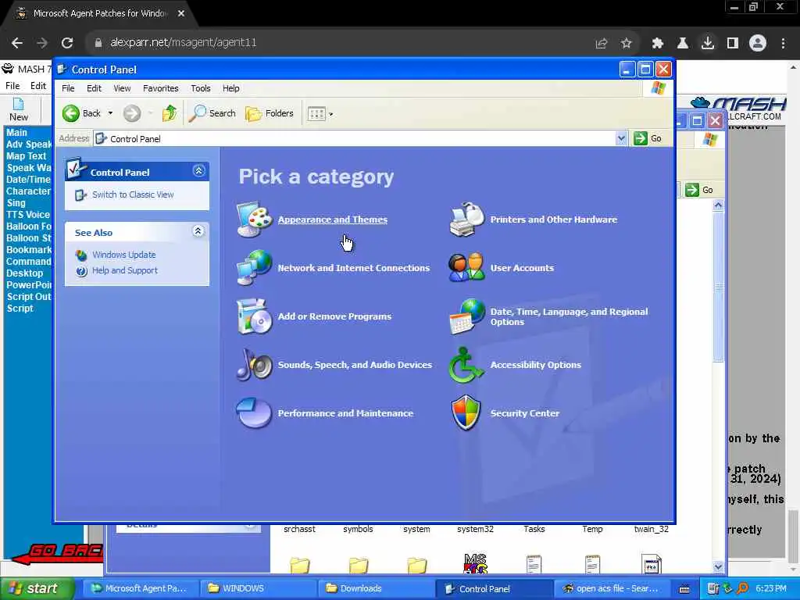Open Add or Remove Programs icon
The image size is (800, 600).
click(x=254, y=316)
